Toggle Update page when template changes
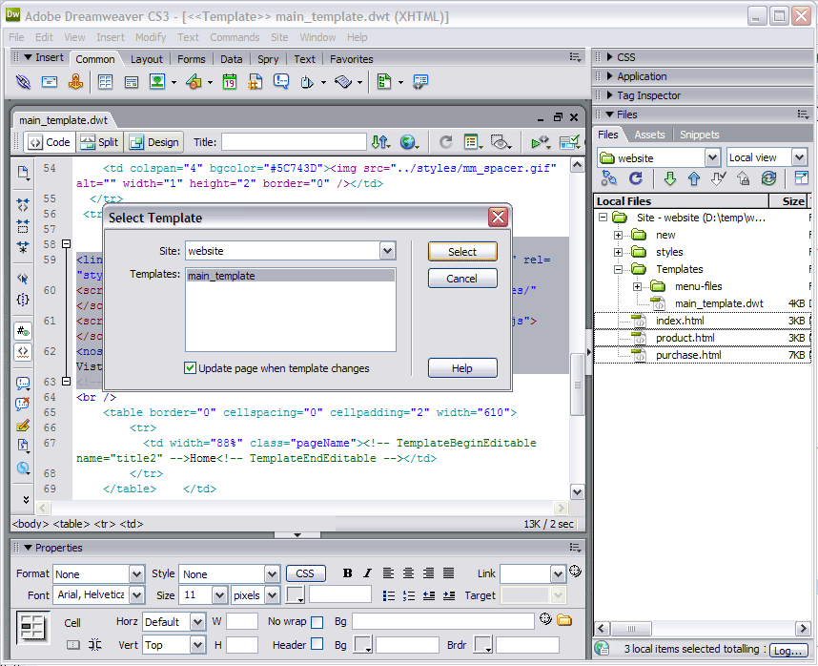The width and height of the screenshot is (818, 666). [190, 368]
